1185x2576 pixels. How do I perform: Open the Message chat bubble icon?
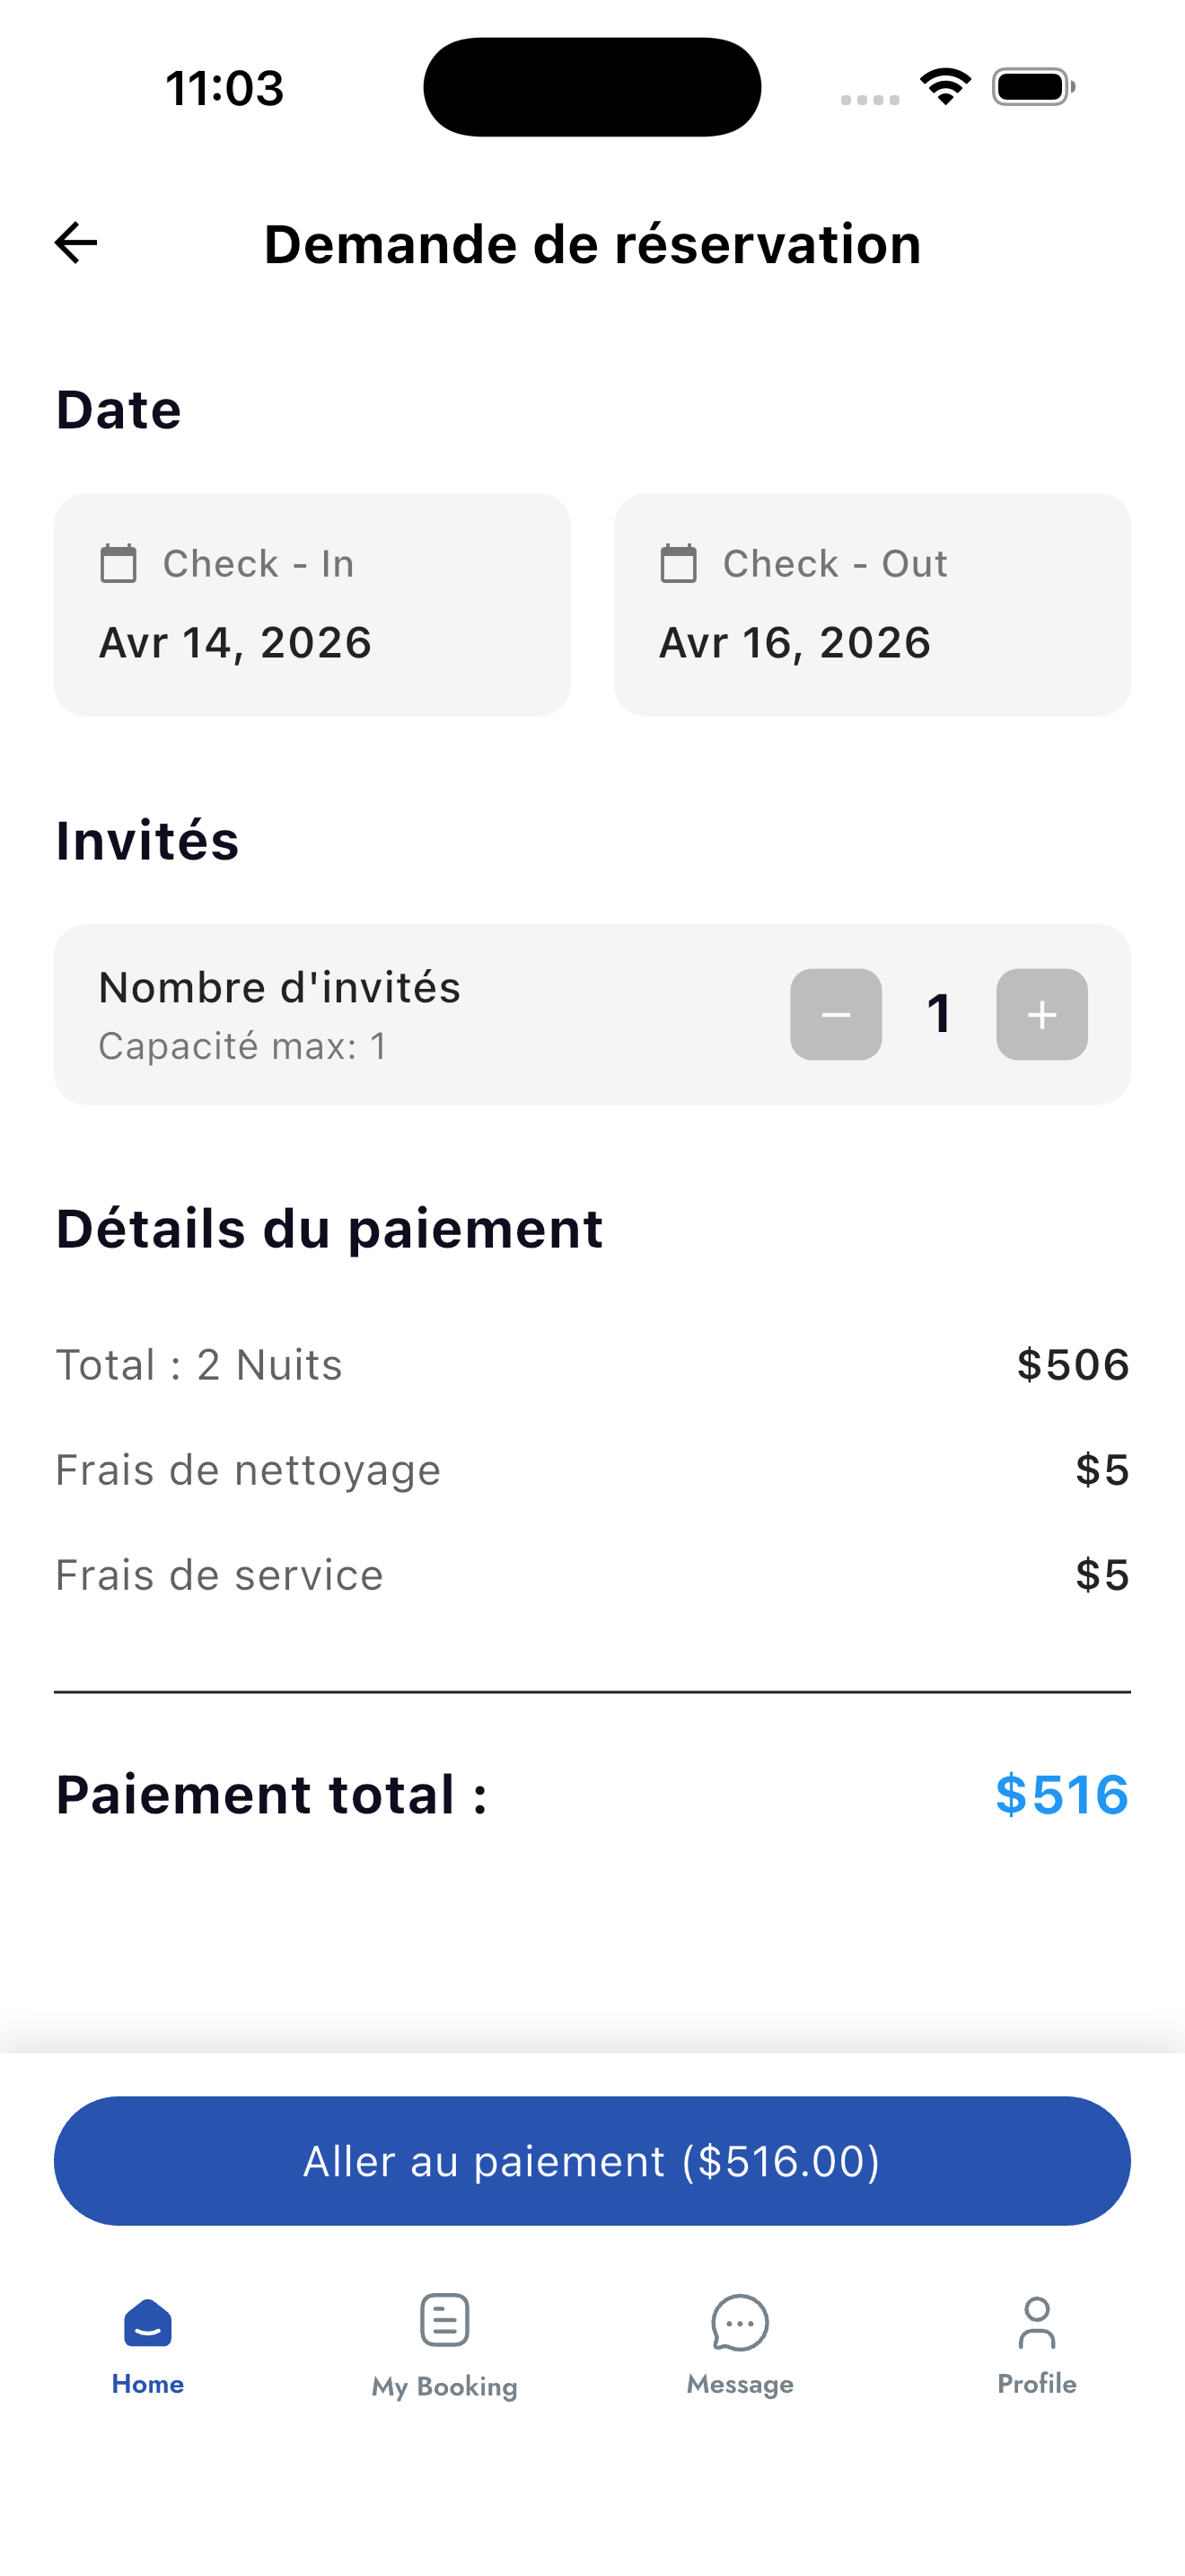tap(741, 2322)
